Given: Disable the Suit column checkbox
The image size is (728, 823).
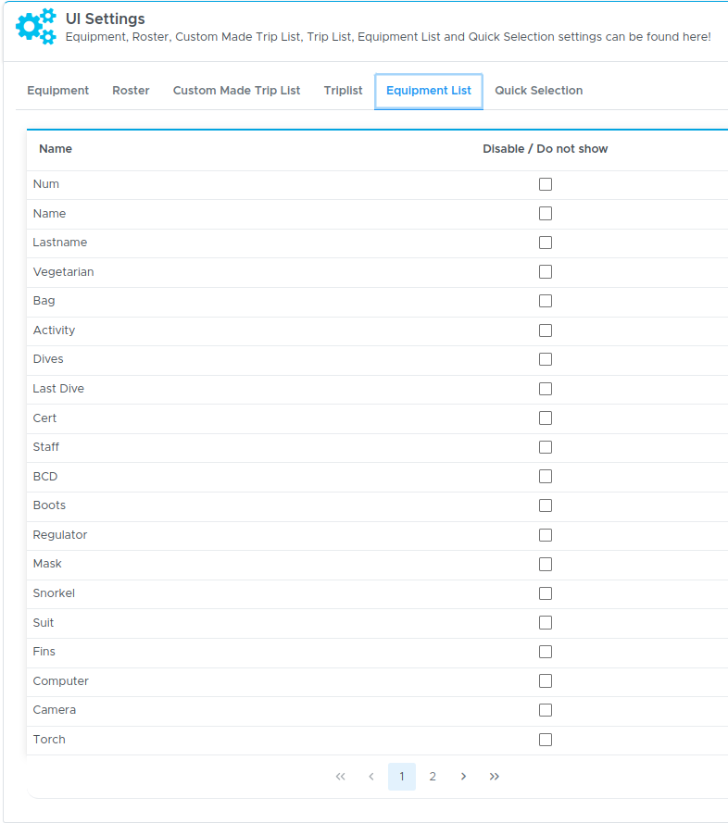Looking at the screenshot, I should point(546,622).
